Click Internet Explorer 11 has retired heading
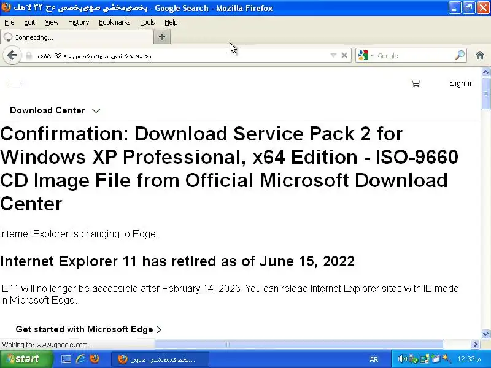 (177, 261)
